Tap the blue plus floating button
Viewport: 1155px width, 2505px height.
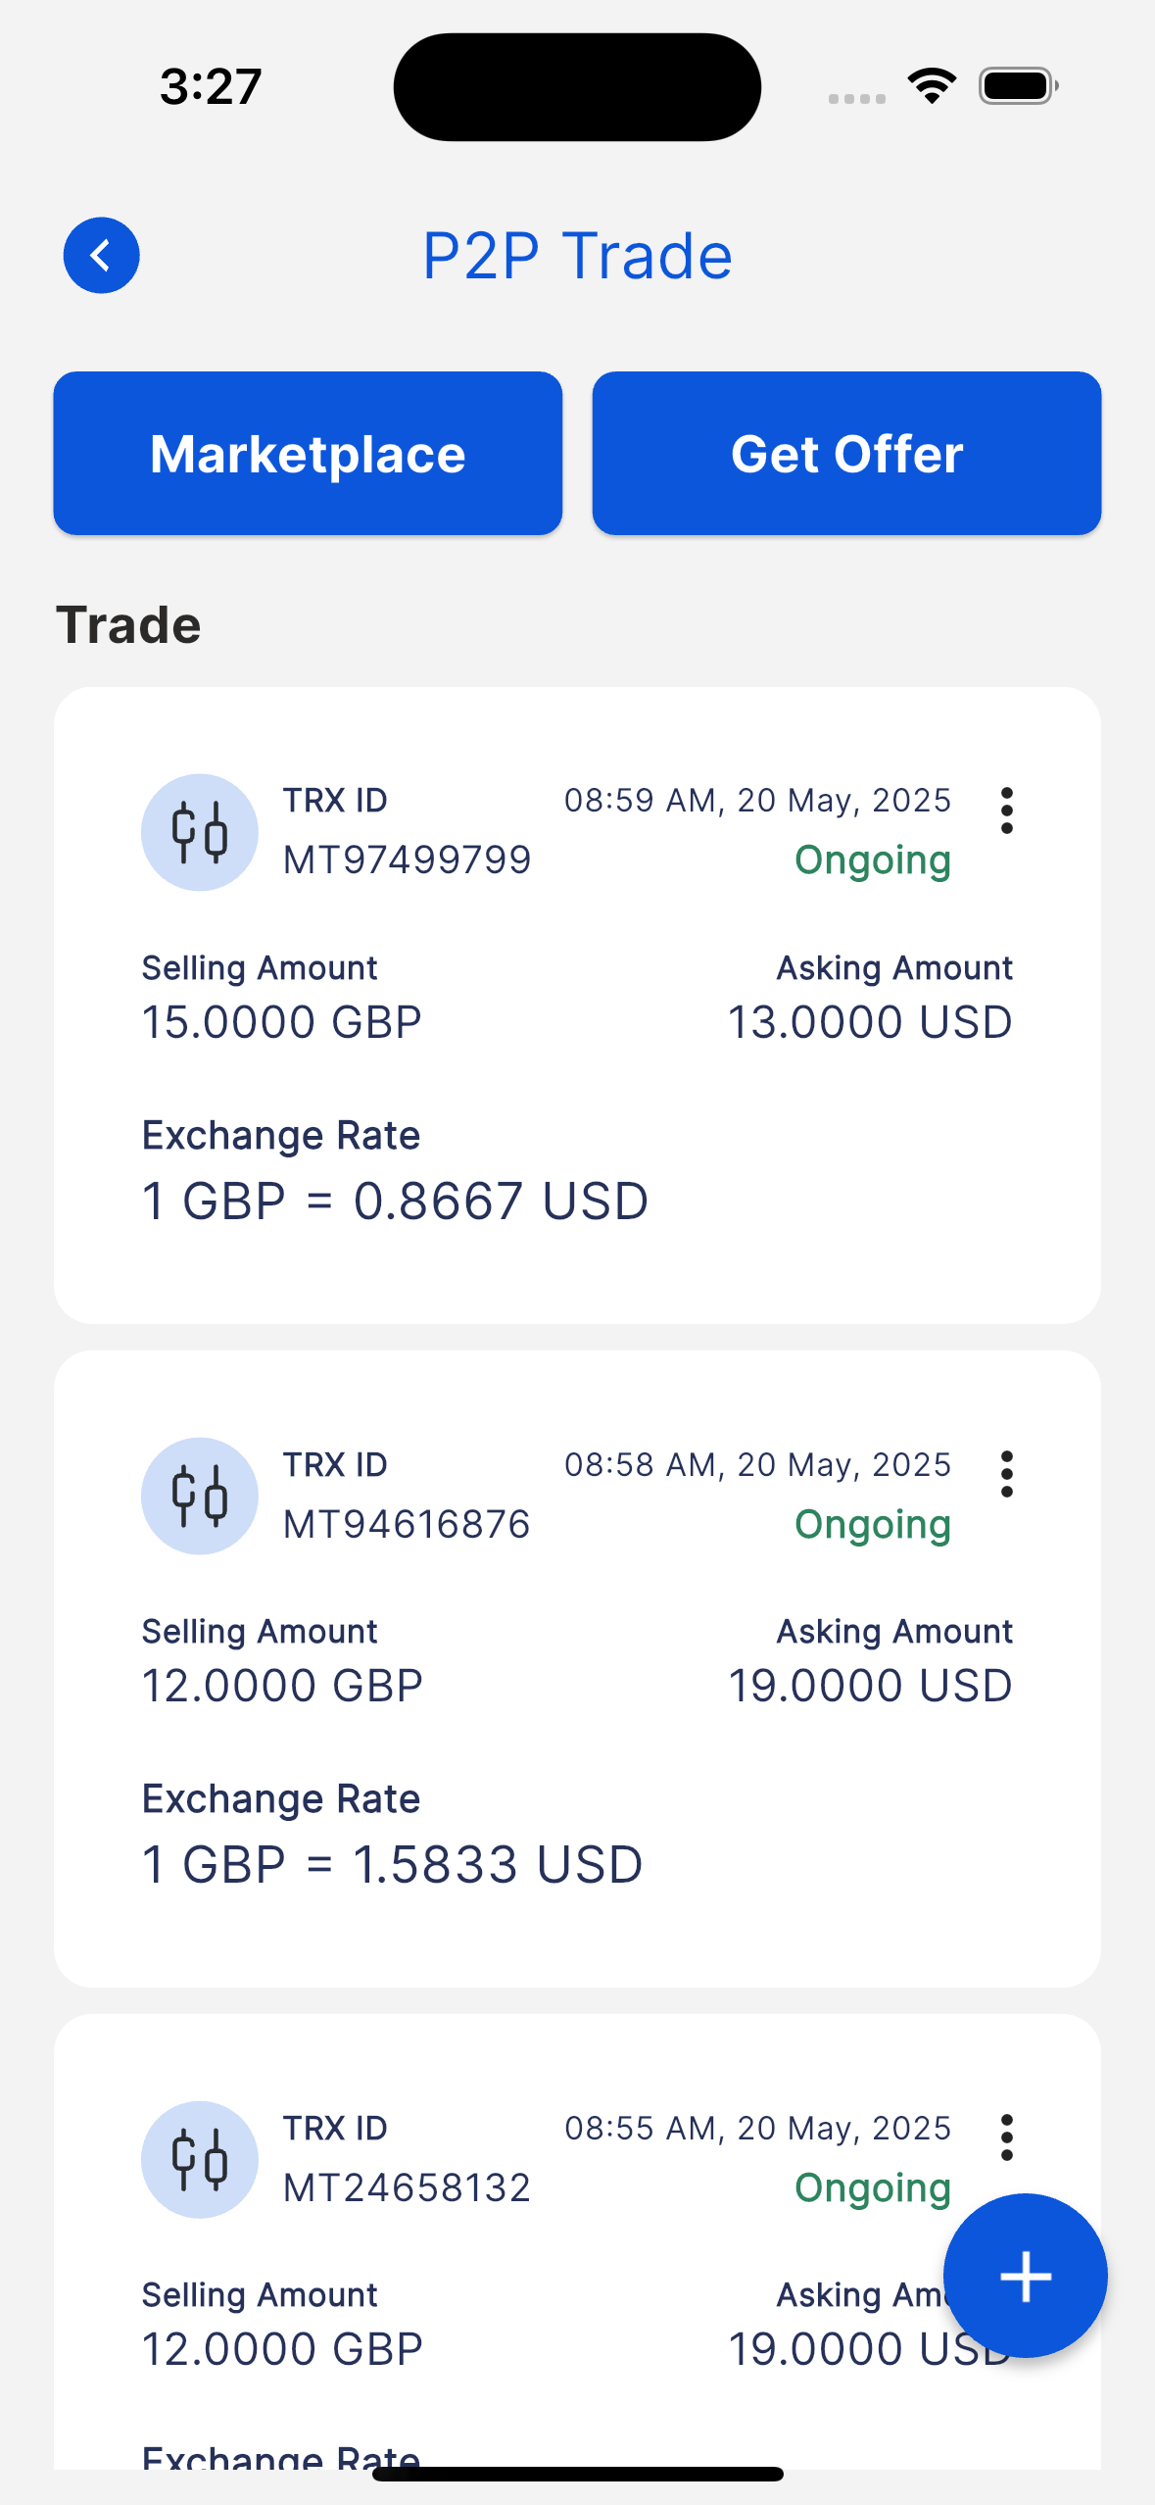pyautogui.click(x=1025, y=2276)
